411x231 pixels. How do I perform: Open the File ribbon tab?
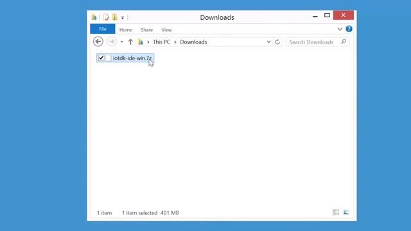click(103, 29)
